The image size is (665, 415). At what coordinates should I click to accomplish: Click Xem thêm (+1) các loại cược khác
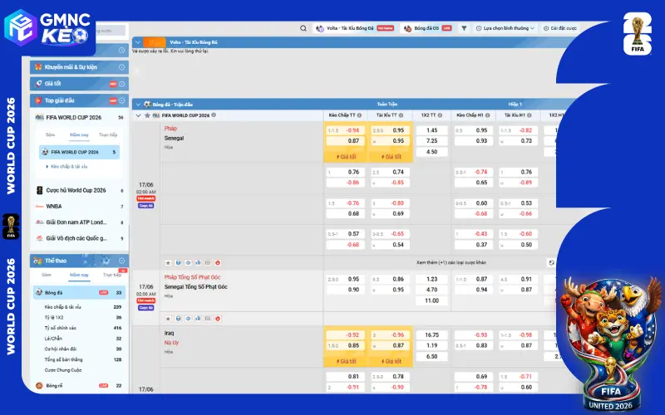click(451, 262)
